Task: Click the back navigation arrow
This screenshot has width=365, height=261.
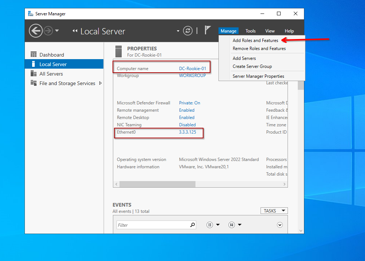Action: pos(35,31)
